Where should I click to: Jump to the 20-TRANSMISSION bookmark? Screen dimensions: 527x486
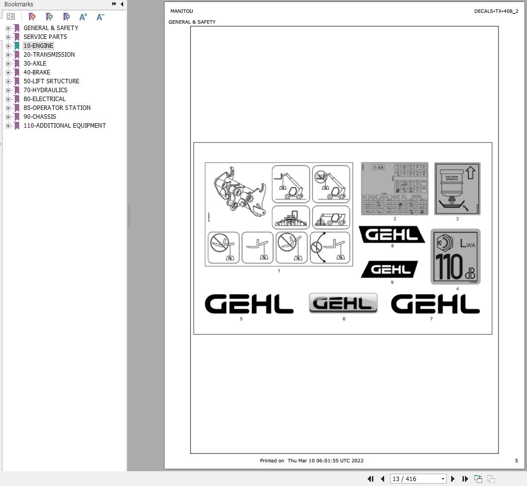49,55
